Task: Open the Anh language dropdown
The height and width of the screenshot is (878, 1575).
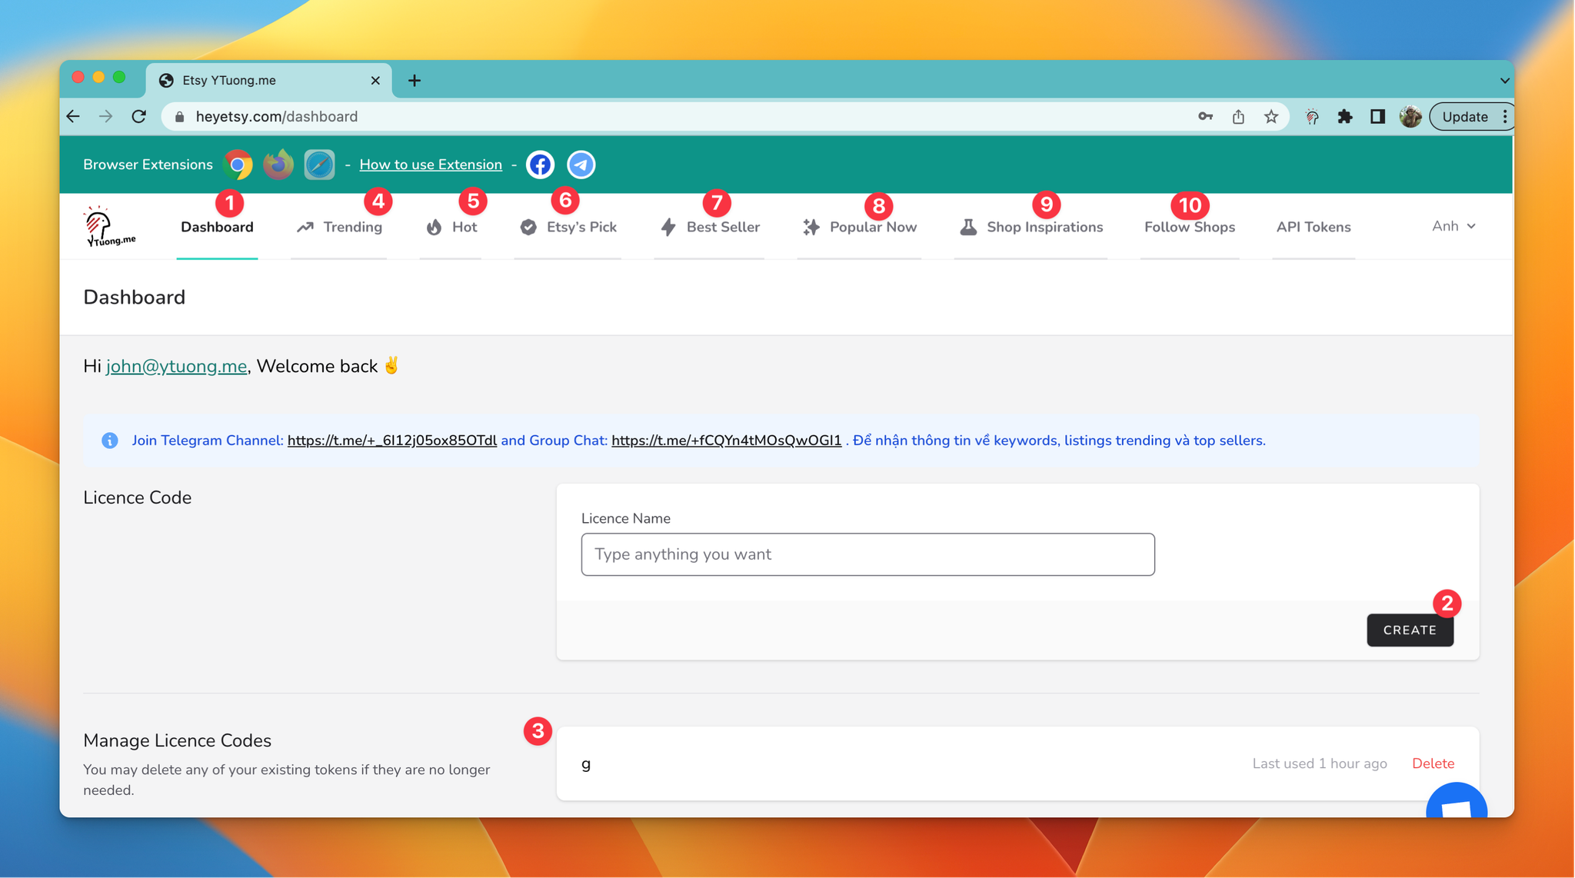Action: 1453,226
